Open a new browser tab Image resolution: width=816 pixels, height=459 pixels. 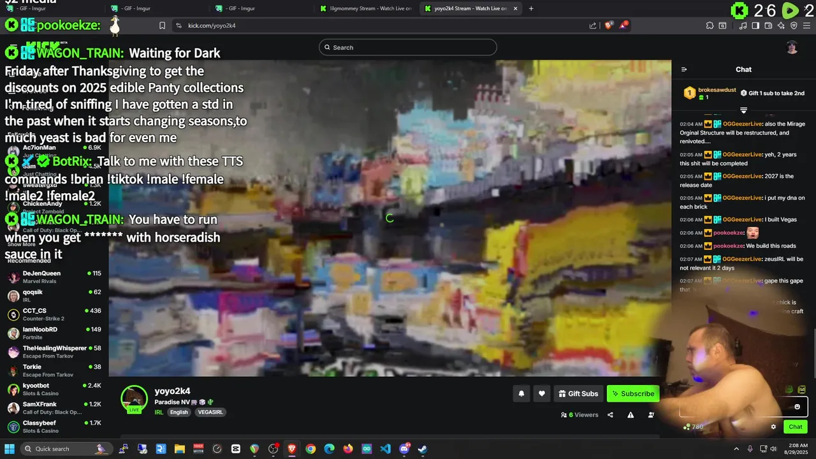coord(531,8)
